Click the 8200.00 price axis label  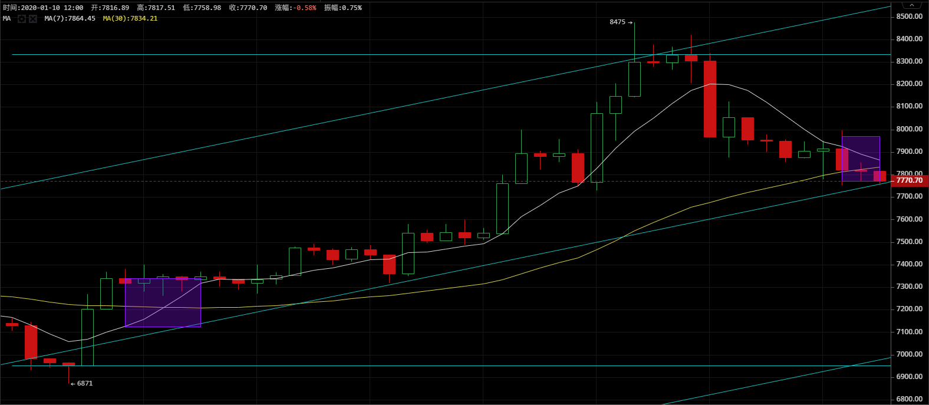(x=910, y=84)
